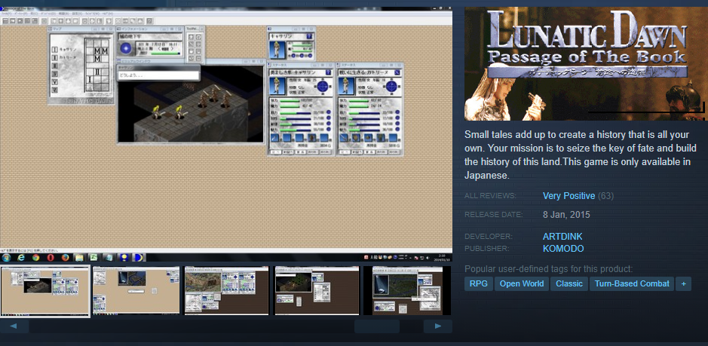Select the second screenshot thumbnail
This screenshot has height=346, width=708.
pos(136,290)
